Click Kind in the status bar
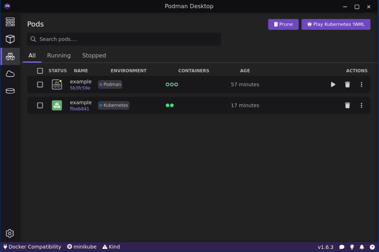Viewport: 379px width, 252px height. point(111,247)
